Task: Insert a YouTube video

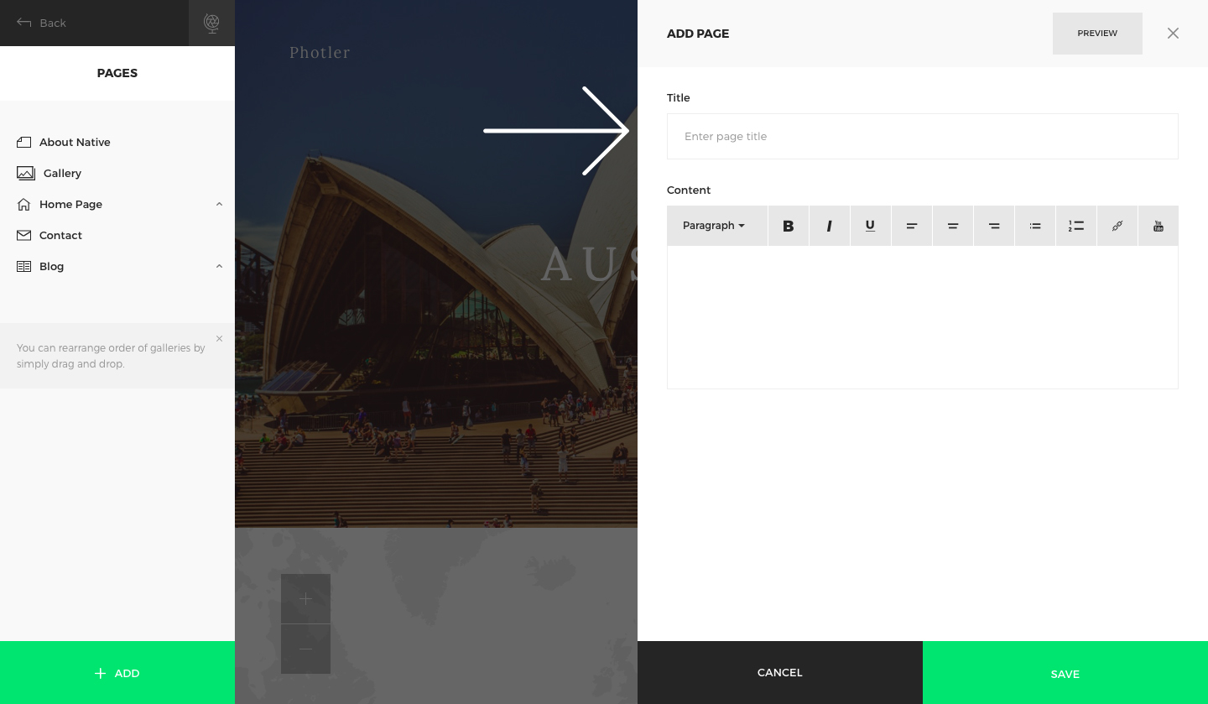Action: [x=1159, y=226]
